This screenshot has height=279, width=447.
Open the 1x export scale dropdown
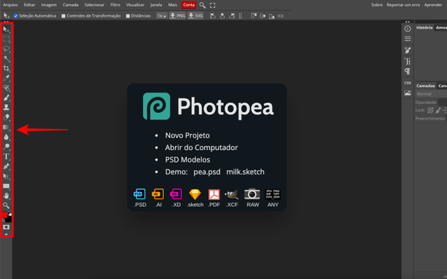[162, 16]
